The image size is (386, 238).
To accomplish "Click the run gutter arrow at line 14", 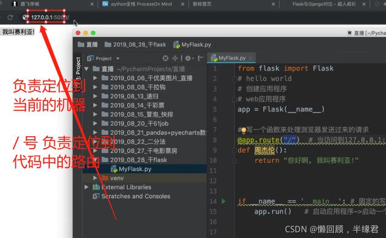I will click(224, 201).
